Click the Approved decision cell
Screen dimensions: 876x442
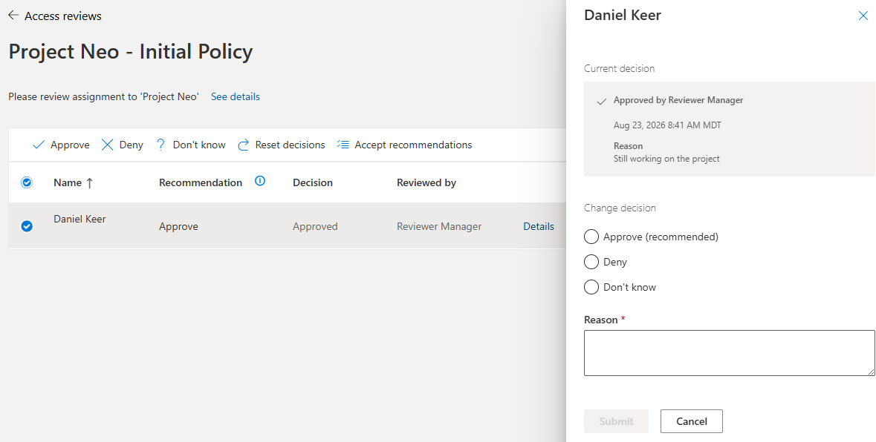tap(315, 226)
